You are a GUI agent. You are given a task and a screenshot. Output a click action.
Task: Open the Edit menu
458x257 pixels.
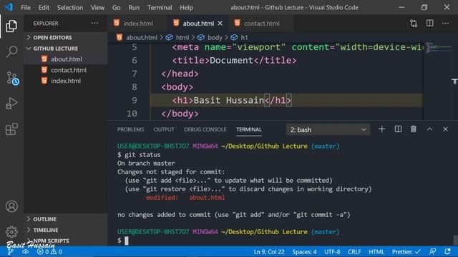44,8
